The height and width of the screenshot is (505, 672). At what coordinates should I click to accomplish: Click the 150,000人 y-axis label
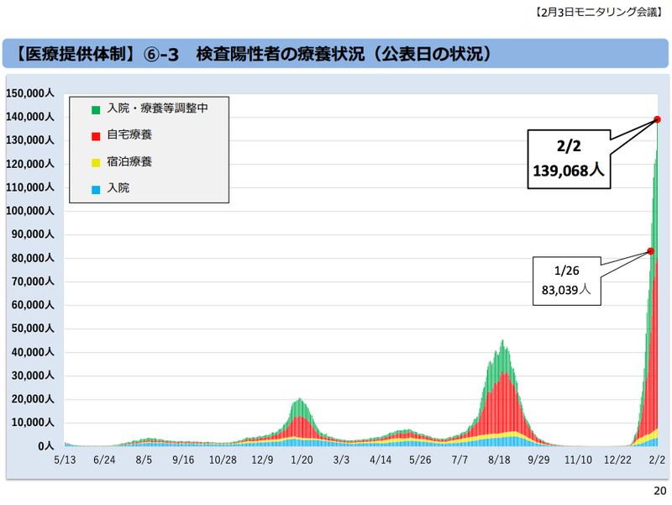29,93
